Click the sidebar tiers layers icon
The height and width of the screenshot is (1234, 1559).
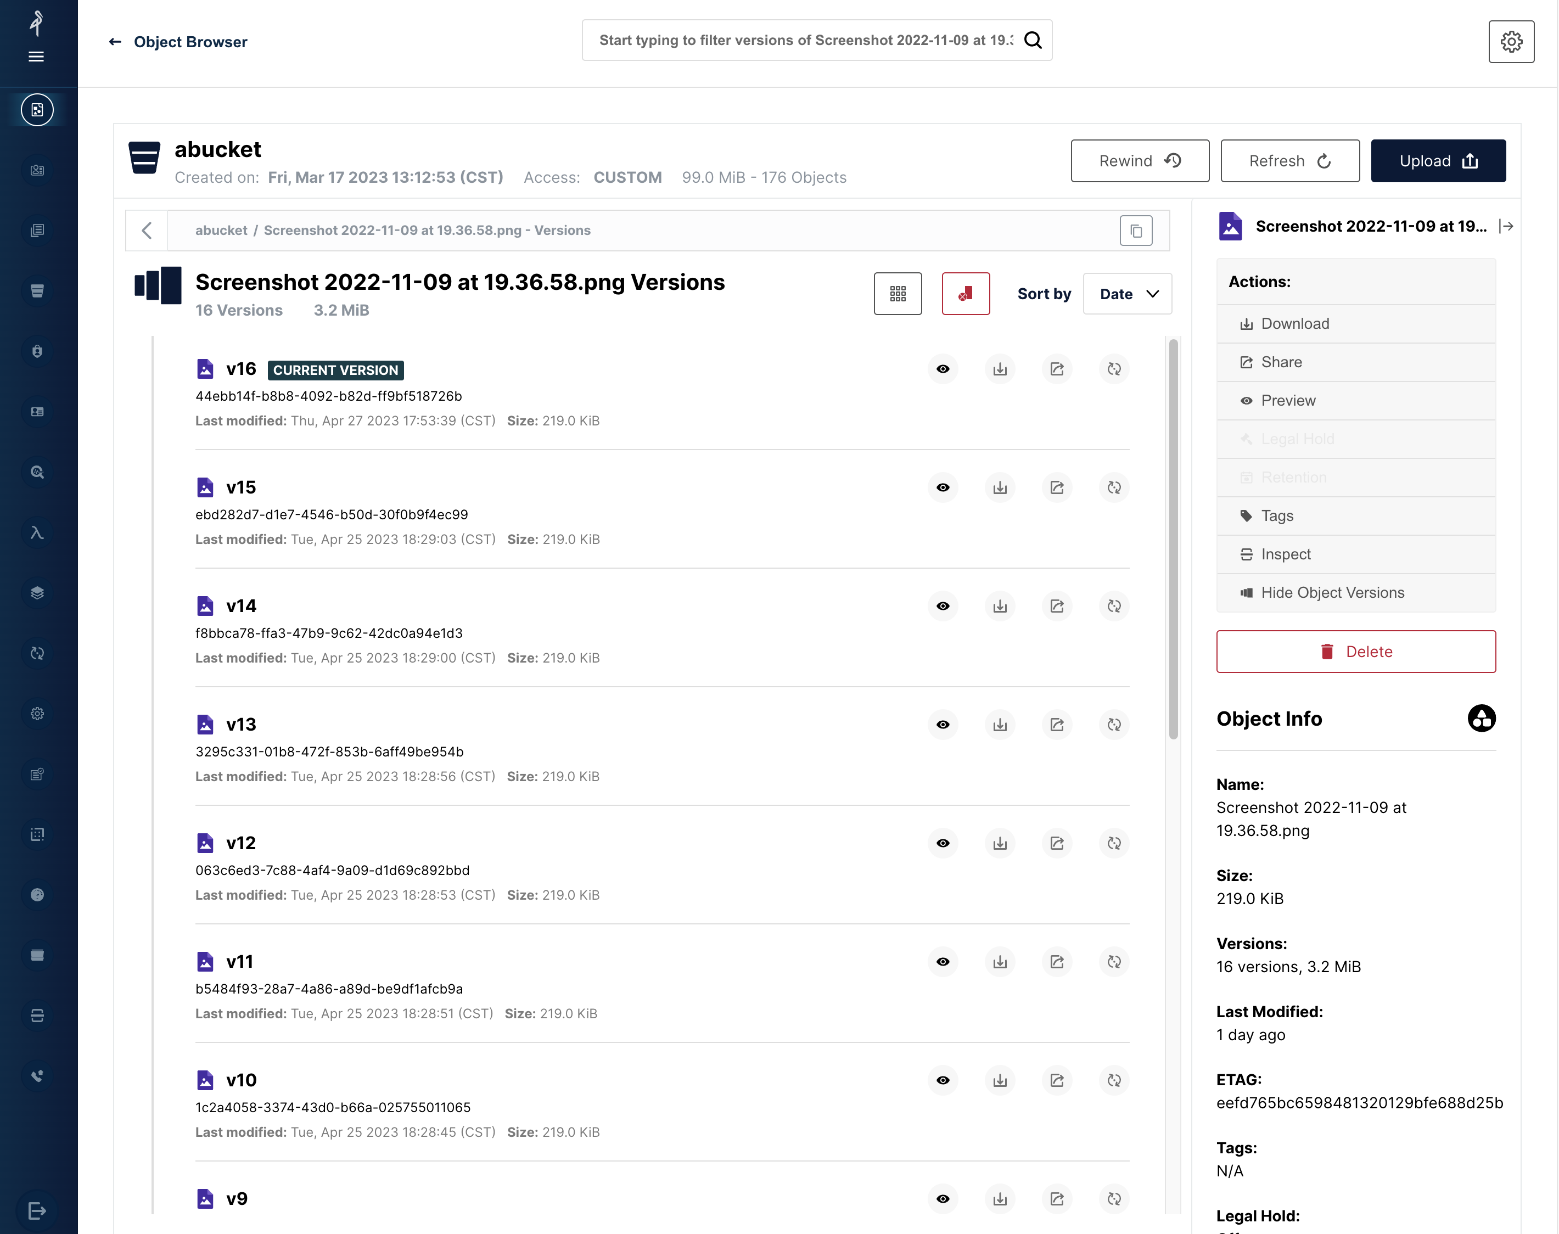coord(37,592)
